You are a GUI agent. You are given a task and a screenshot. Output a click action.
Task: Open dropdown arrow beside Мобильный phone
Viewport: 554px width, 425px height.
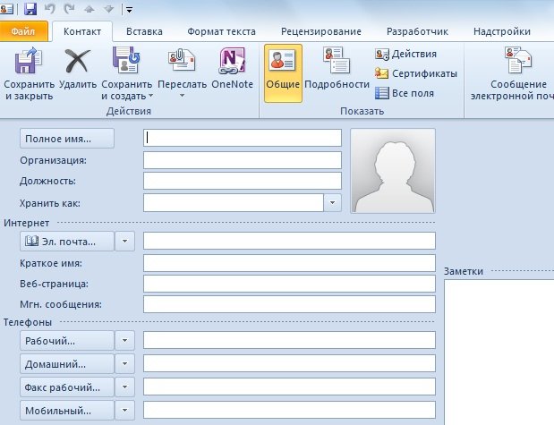125,411
